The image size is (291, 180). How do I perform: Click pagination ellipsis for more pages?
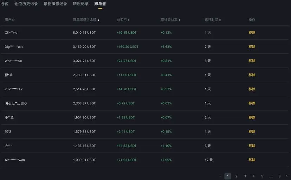271,176
